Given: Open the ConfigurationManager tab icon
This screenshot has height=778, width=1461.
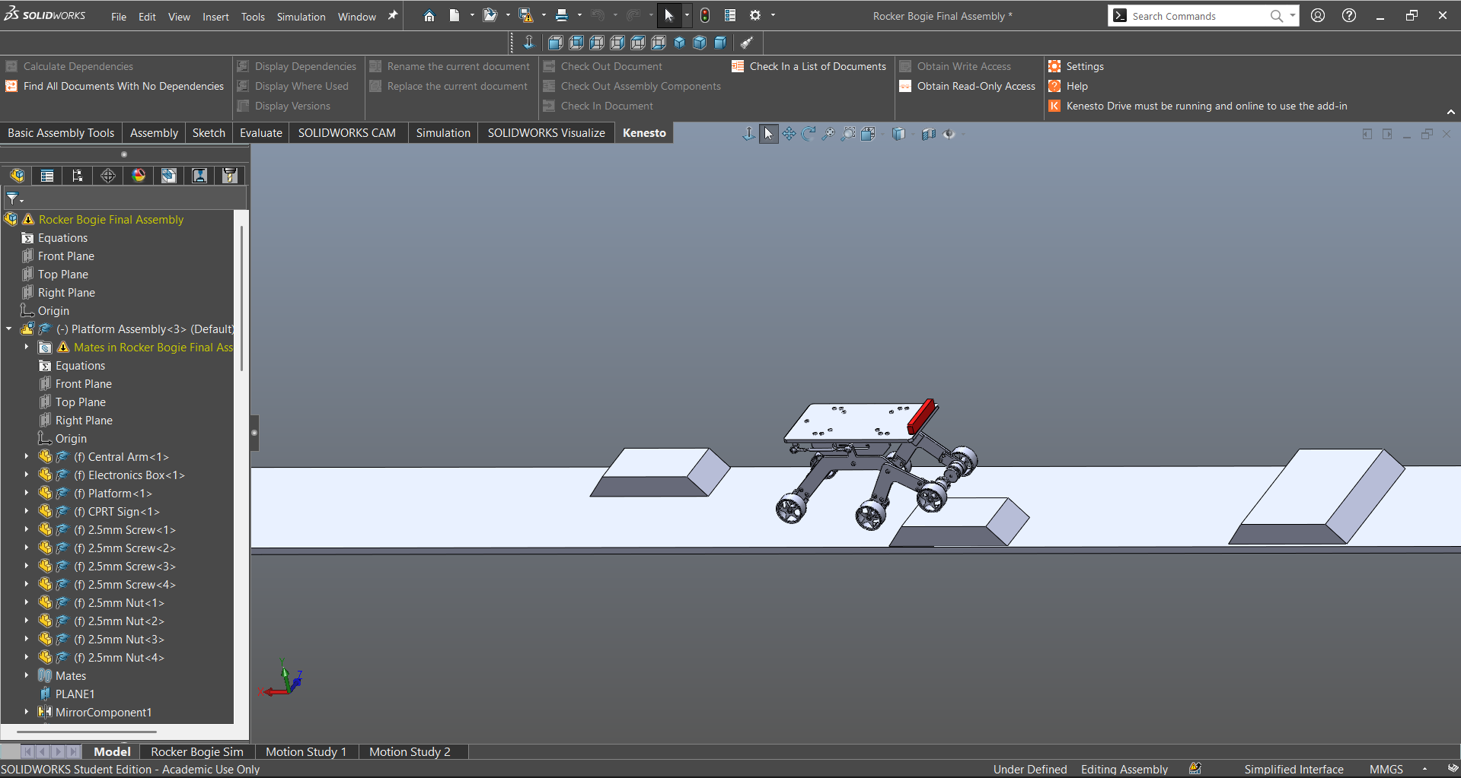Looking at the screenshot, I should (x=78, y=176).
